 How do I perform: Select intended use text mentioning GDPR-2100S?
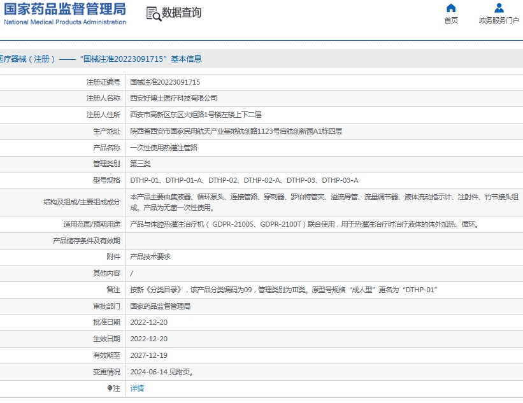(304, 224)
